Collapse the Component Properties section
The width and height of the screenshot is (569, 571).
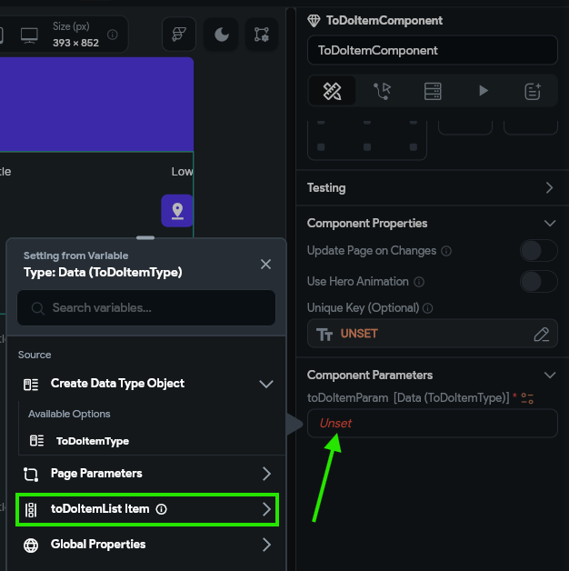pyautogui.click(x=550, y=223)
